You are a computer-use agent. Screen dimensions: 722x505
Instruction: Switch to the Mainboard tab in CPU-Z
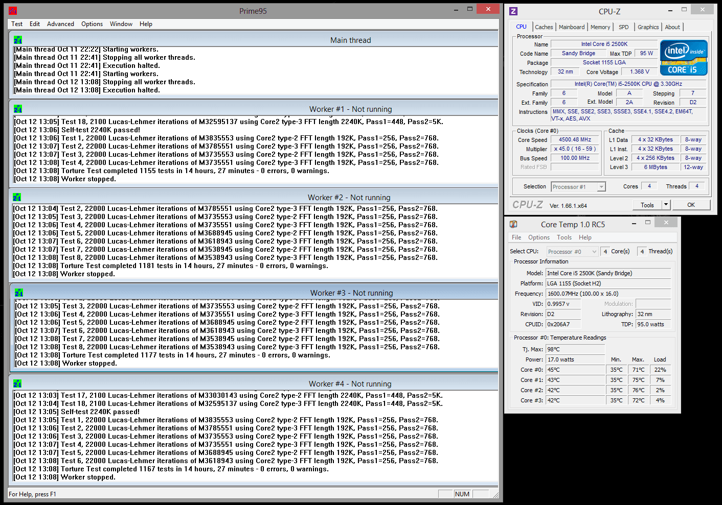(572, 27)
